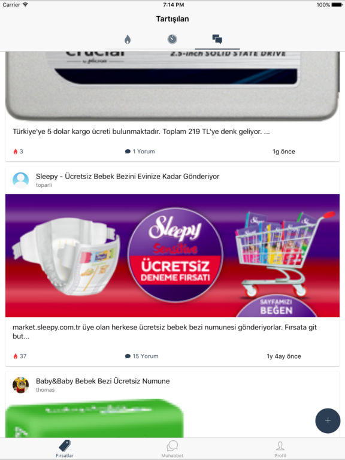
Task: Tap the round plus add button
Action: point(328,420)
